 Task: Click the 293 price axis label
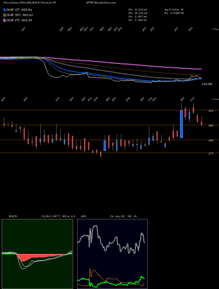click(211, 141)
